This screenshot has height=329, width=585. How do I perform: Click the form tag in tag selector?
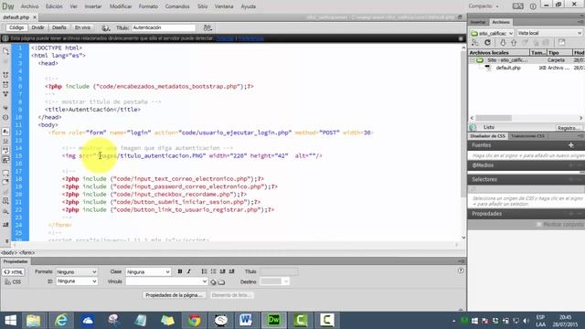pyautogui.click(x=27, y=252)
